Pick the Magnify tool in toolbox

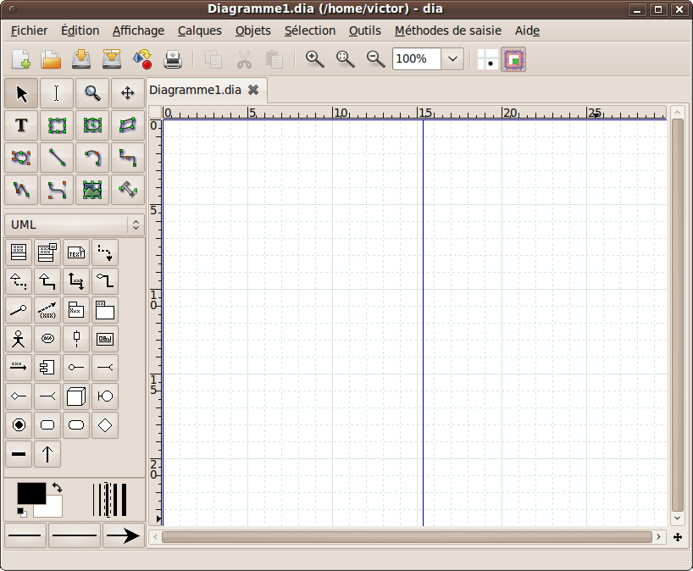click(x=91, y=93)
